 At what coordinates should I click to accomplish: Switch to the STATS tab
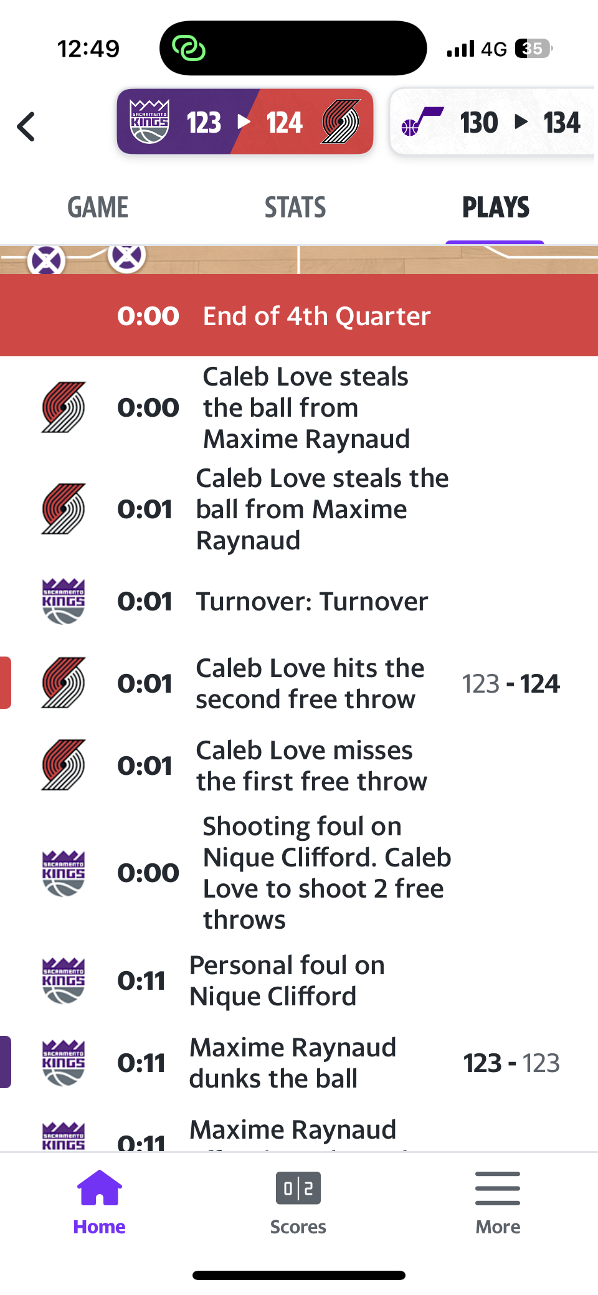(x=295, y=207)
